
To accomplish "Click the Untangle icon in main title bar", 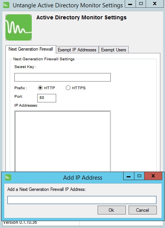I will click(x=6, y=5).
